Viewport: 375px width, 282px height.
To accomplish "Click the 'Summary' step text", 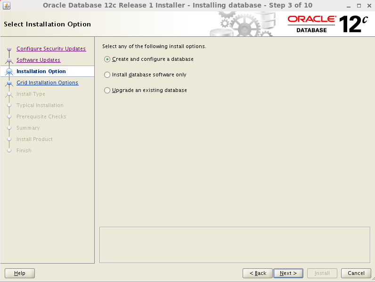I will [x=28, y=128].
